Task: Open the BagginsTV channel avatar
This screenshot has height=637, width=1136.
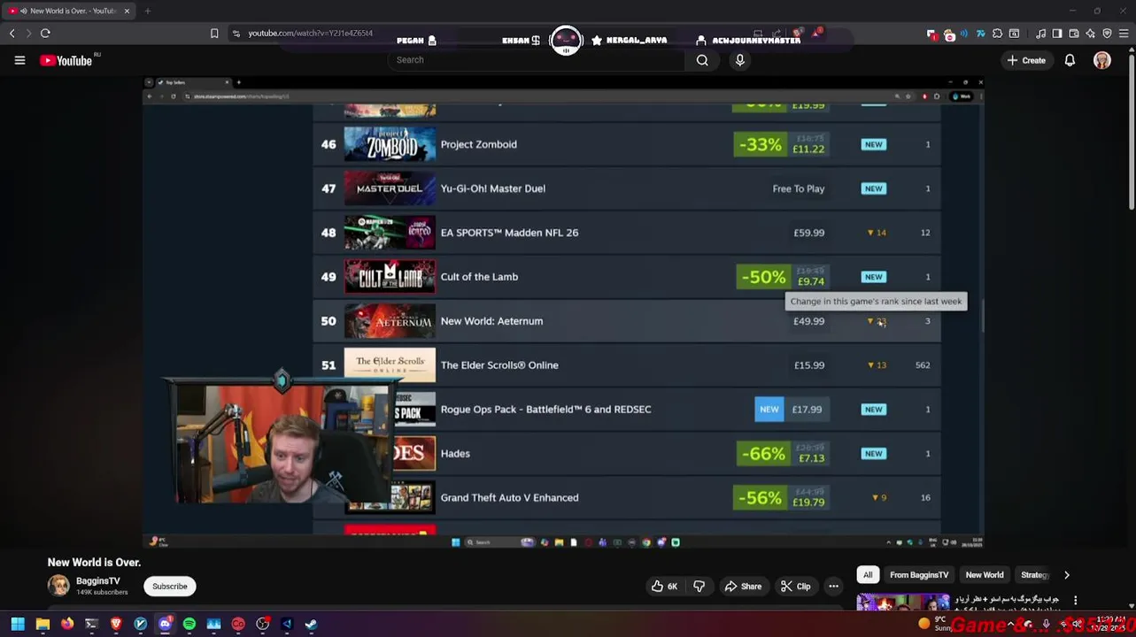Action: coord(58,586)
